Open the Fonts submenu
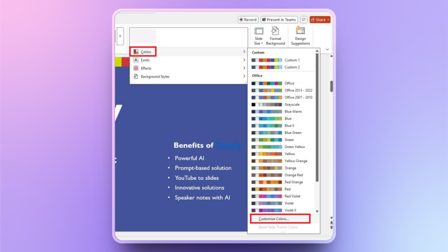Screen dimensions: 448x252 145,60
